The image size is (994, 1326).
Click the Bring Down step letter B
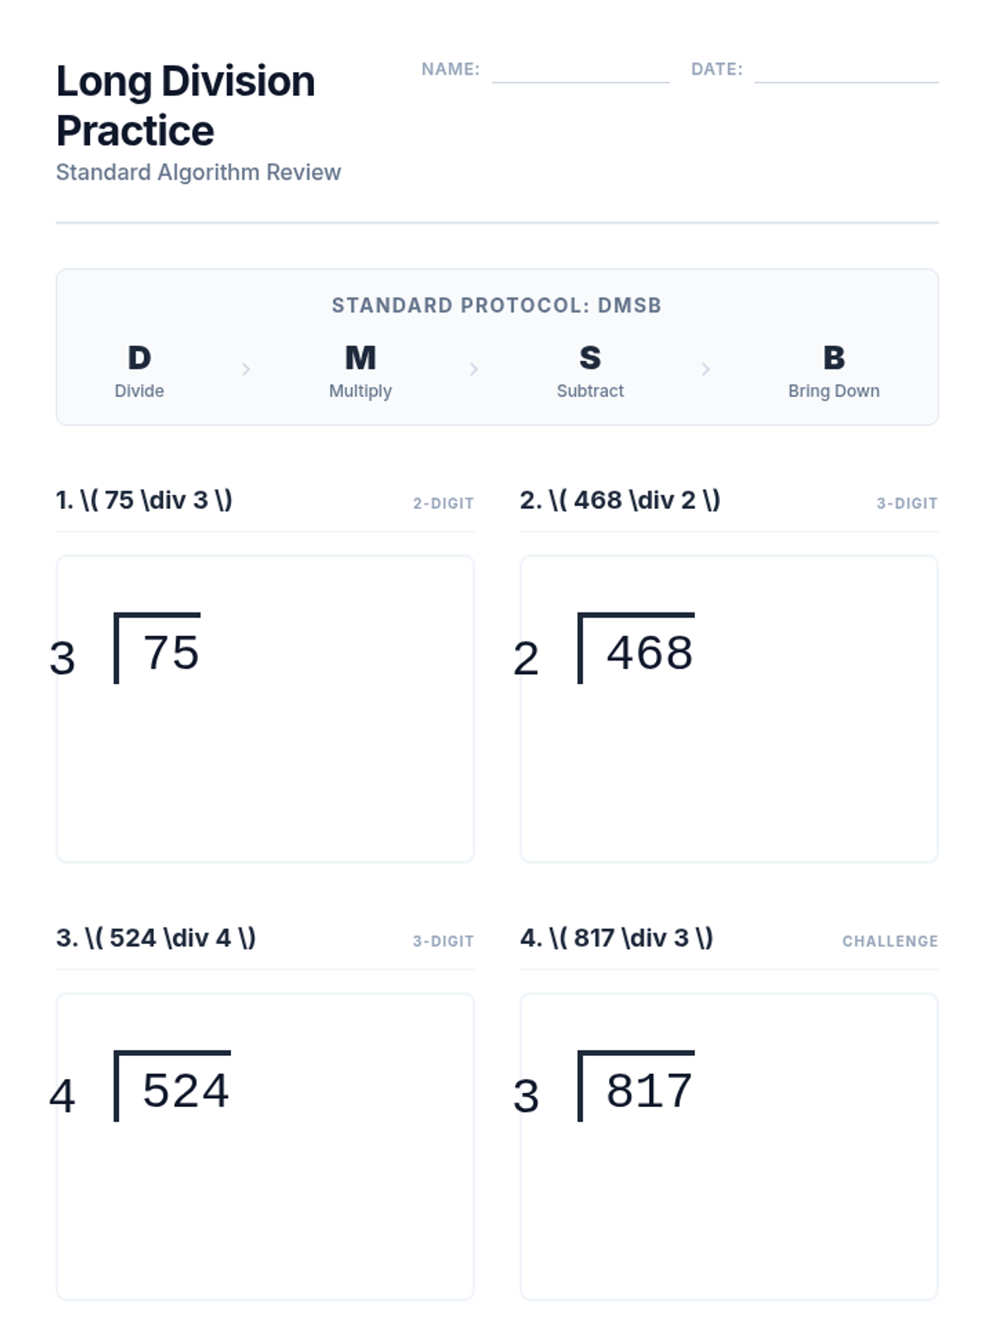coord(833,358)
